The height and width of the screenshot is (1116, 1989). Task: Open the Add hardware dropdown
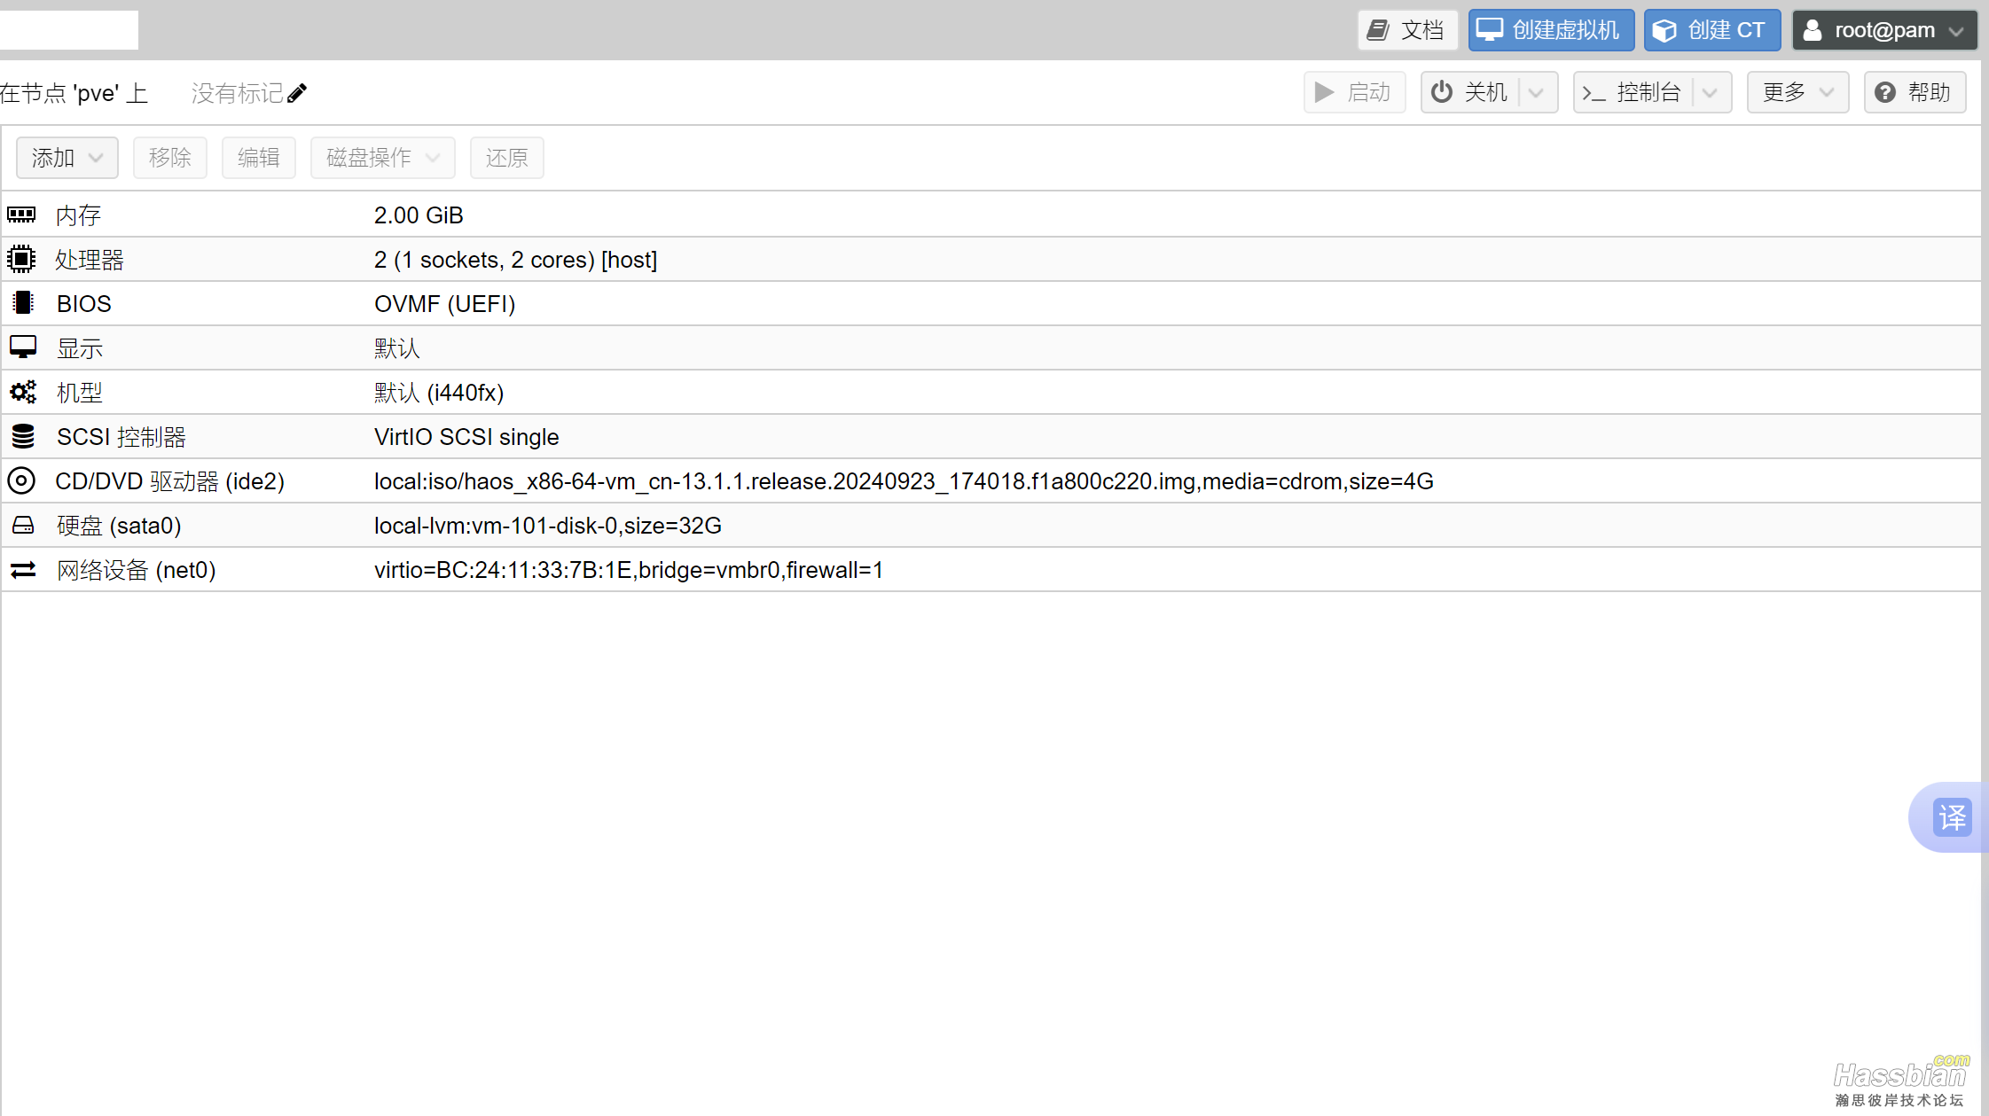67,158
